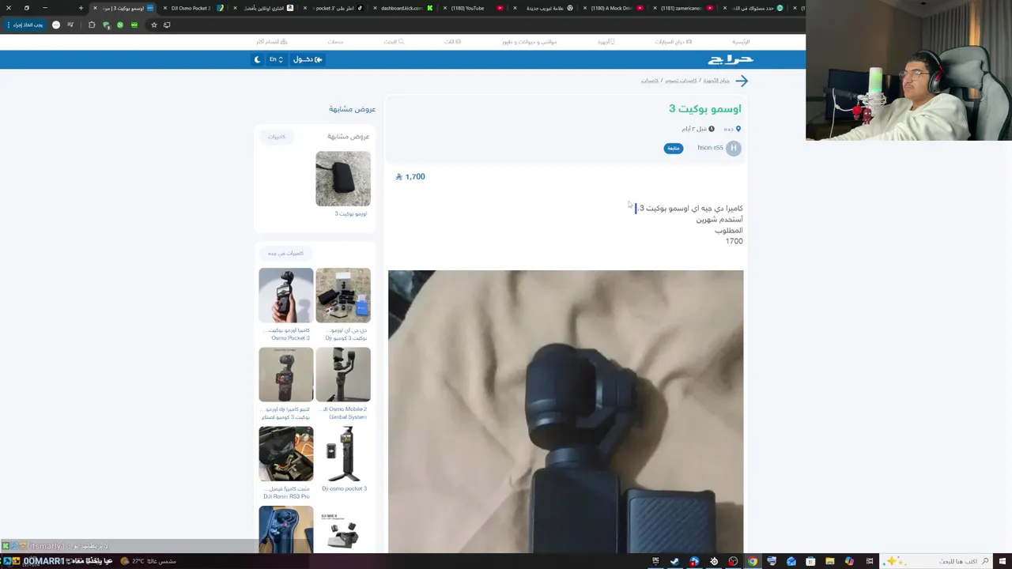Open Steam from the taskbar
Image resolution: width=1012 pixels, height=569 pixels.
point(674,561)
